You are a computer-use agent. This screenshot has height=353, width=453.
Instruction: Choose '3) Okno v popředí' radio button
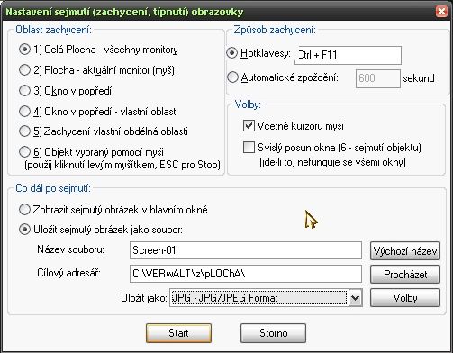point(24,91)
